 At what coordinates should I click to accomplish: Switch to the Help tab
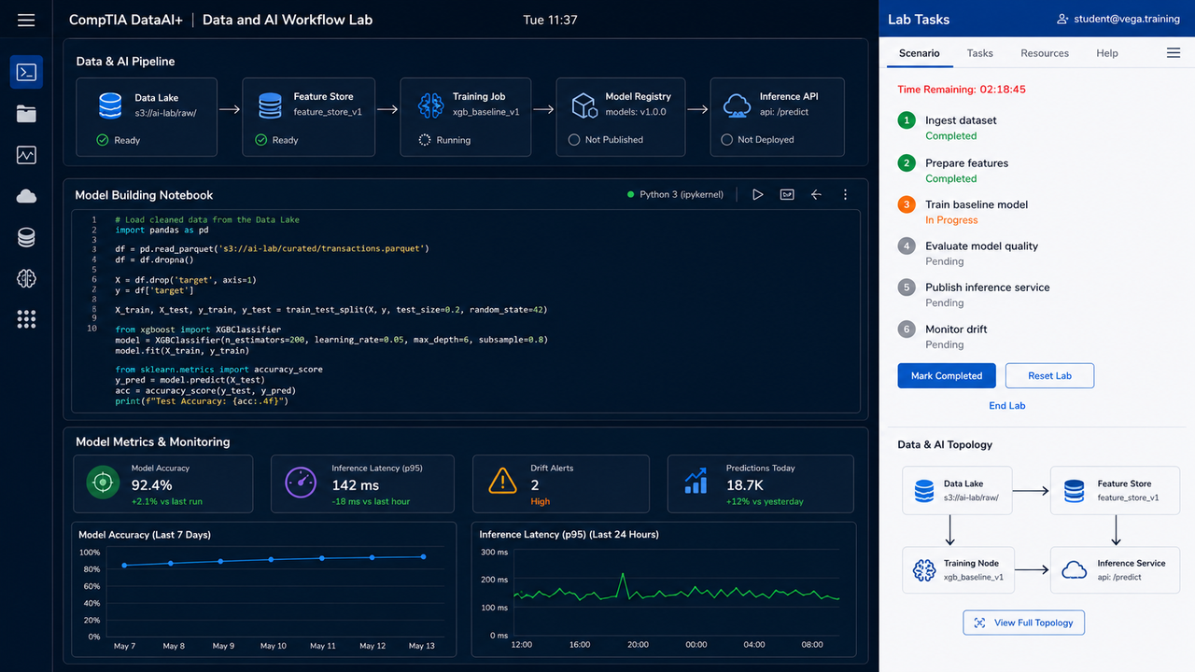point(1107,53)
